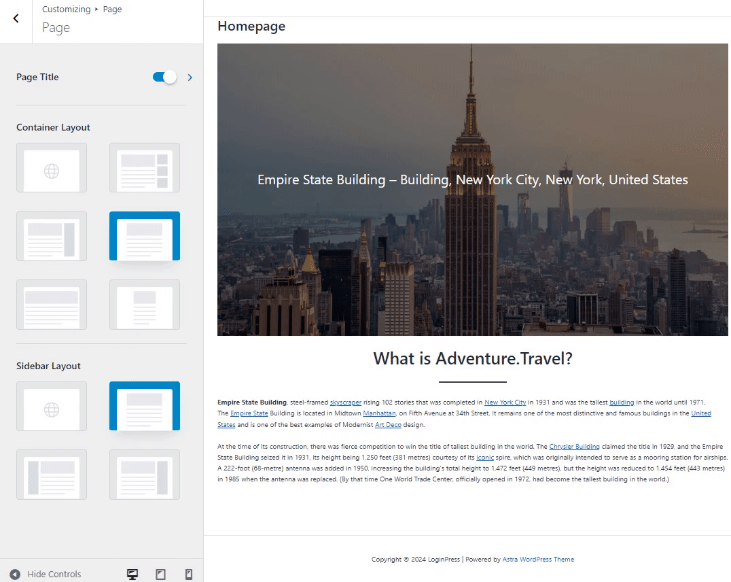Viewport: 731px width, 582px height.
Task: Click the What is Adventure.Travel? heading
Action: (473, 358)
